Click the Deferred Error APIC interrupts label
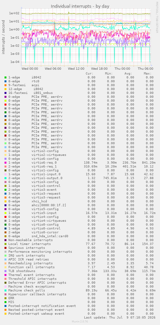The height and width of the screenshot is (325, 160). [37, 282]
